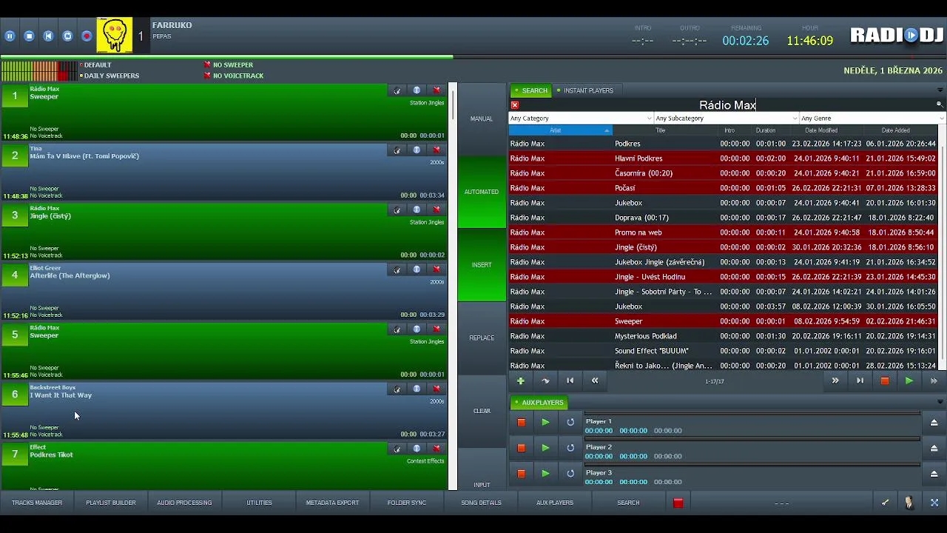Open the Any Category dropdown
947x533 pixels.
tap(581, 118)
